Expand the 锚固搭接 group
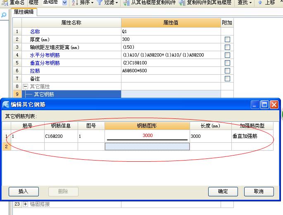This screenshot has height=215, width=283. [x=25, y=204]
